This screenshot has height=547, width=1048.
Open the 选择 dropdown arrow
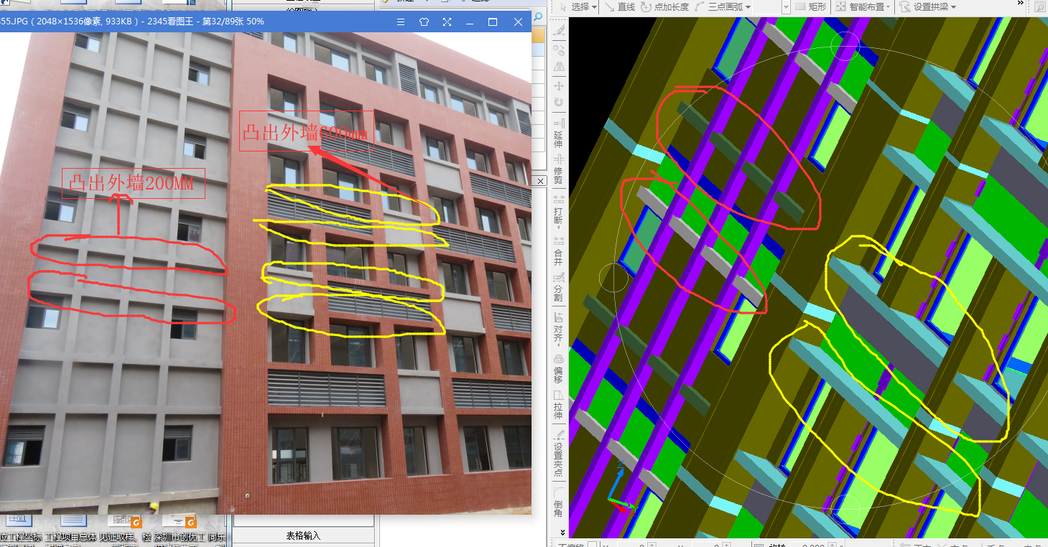[595, 7]
